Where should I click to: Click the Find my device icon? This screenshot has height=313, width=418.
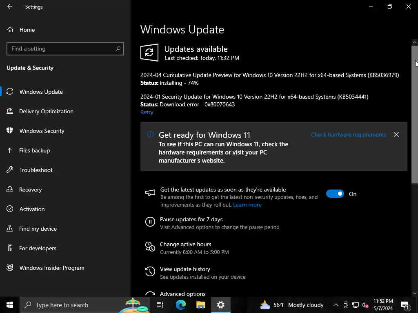tap(10, 228)
